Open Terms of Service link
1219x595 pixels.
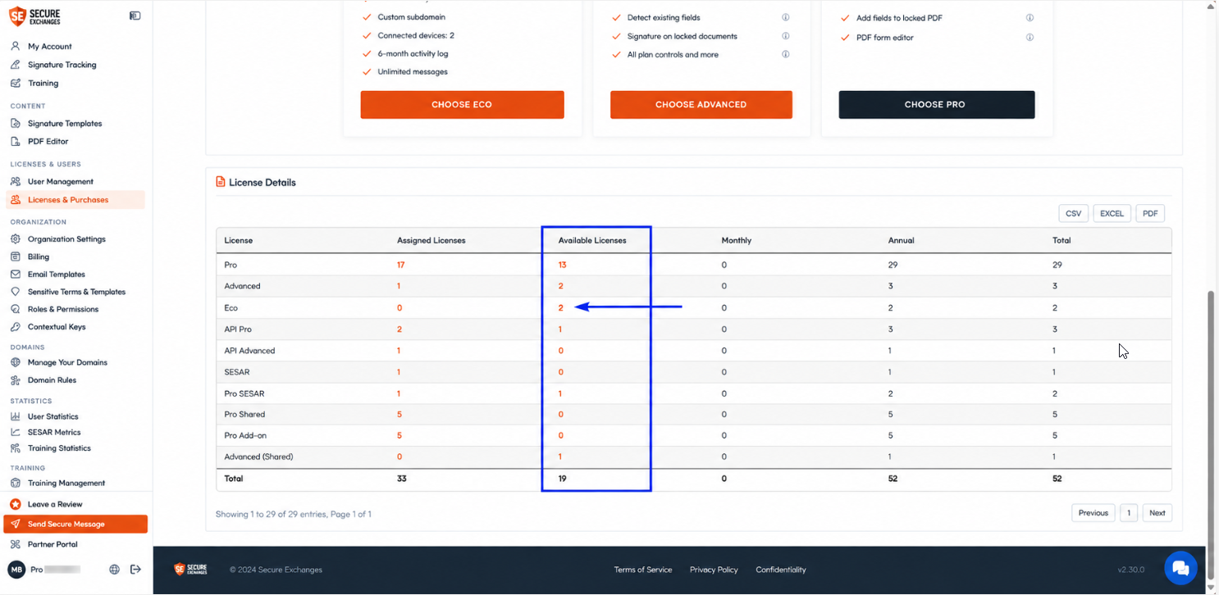pyautogui.click(x=643, y=570)
